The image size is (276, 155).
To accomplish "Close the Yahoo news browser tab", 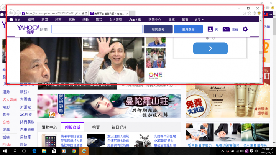I will point(127,13).
